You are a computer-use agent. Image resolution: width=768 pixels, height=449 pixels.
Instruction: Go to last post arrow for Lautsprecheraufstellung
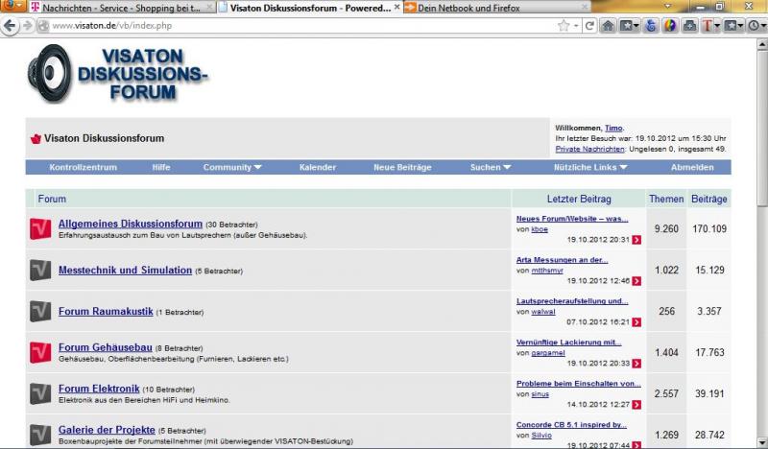[636, 321]
